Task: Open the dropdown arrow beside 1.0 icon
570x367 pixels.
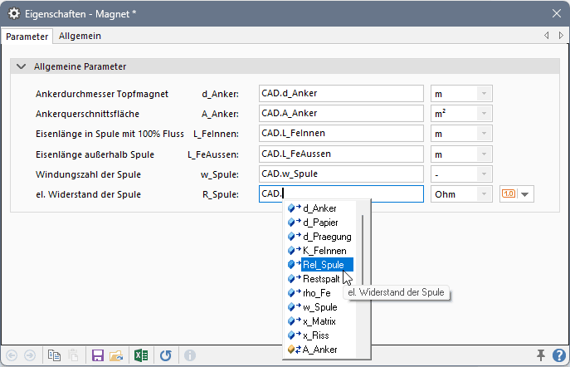Action: [525, 194]
